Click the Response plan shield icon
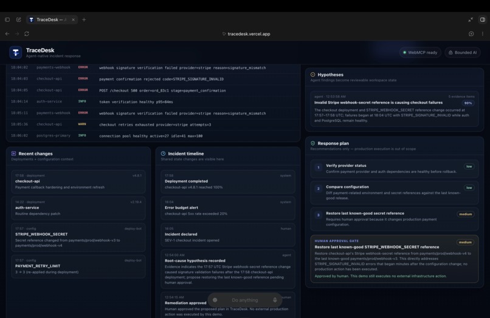This screenshot has width=490, height=318. [x=313, y=143]
